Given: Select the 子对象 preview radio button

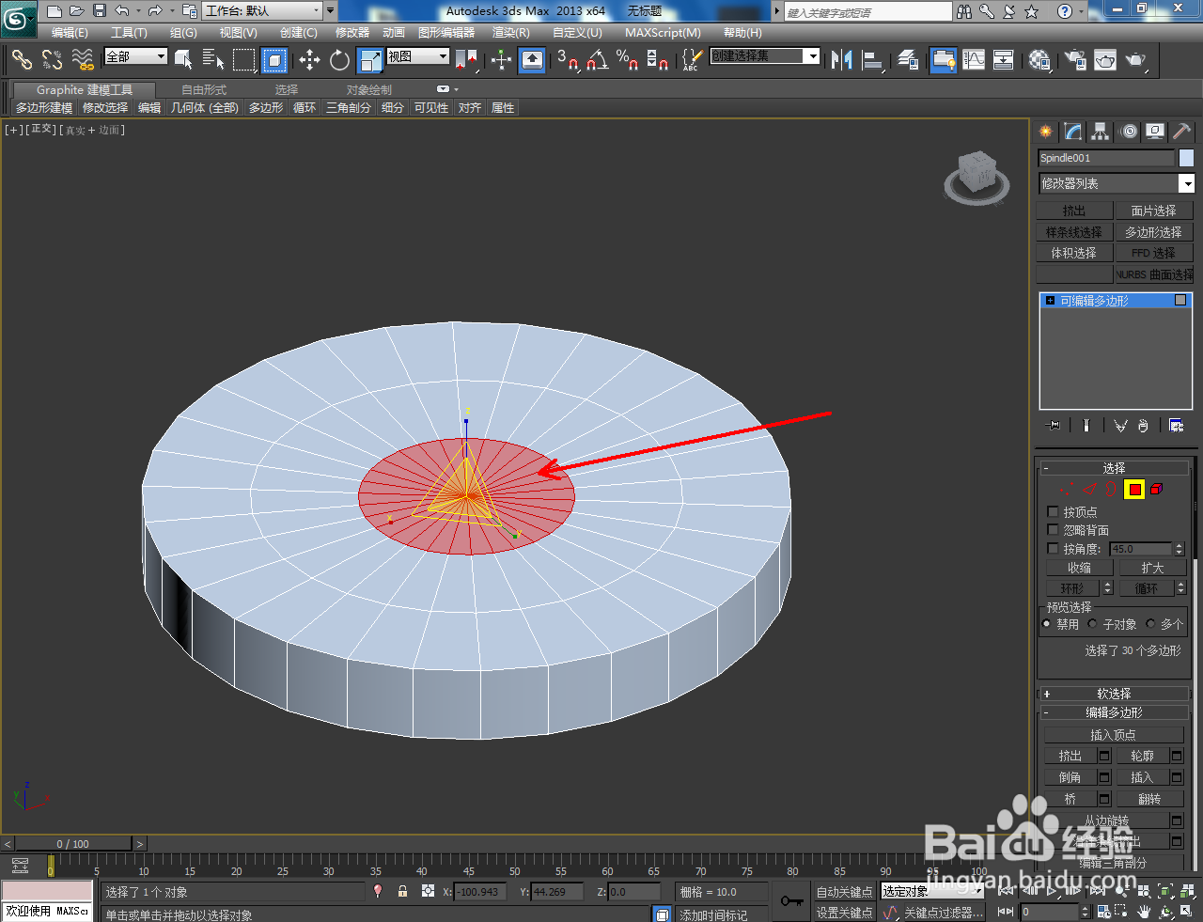Looking at the screenshot, I should (1092, 623).
